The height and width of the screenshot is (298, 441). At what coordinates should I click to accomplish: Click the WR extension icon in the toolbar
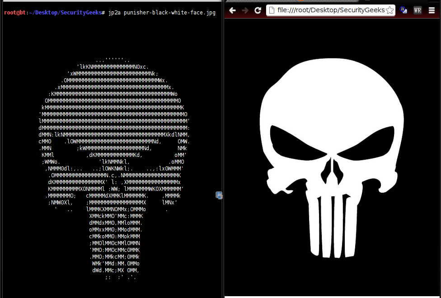417,10
